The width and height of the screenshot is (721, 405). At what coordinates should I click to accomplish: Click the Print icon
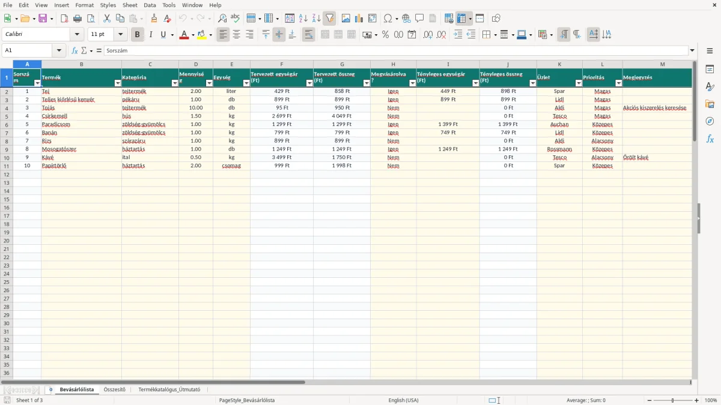78,19
